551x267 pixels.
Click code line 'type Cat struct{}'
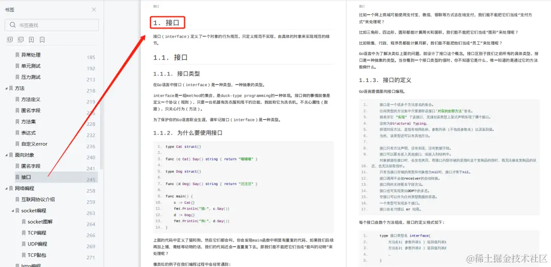(183, 147)
